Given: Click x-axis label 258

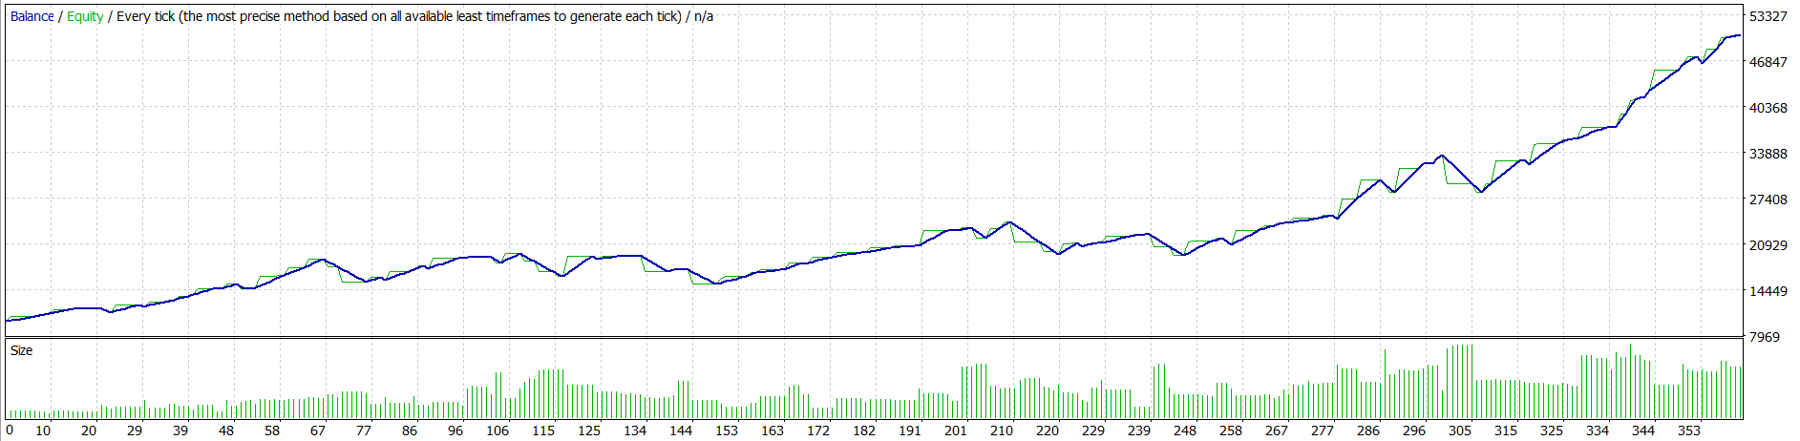Looking at the screenshot, I should coord(1231,430).
